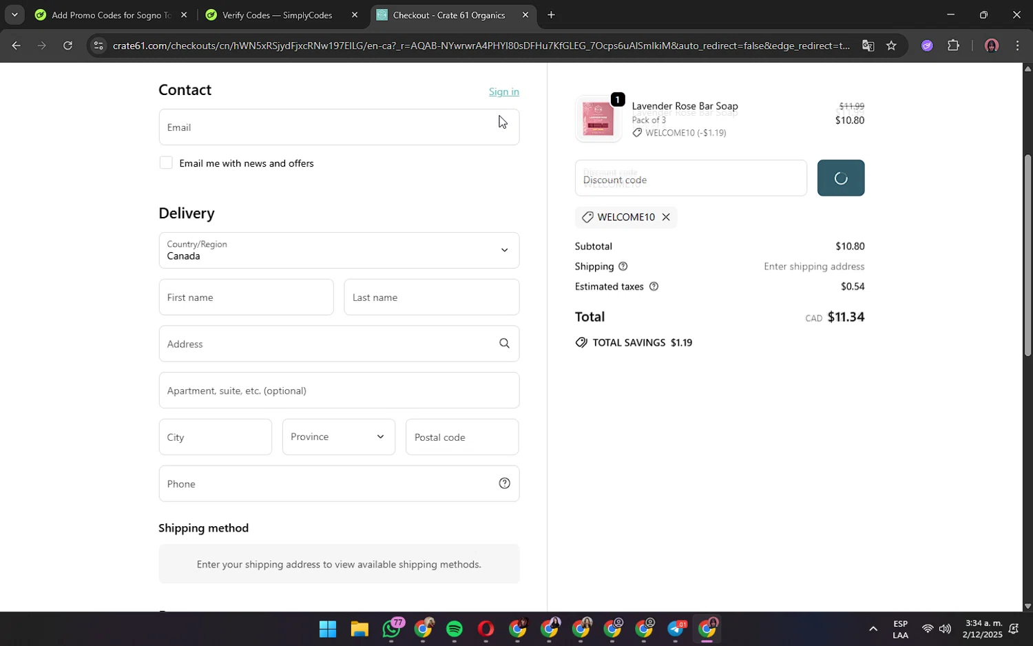Check Email me with news and offers
1033x646 pixels.
(166, 163)
